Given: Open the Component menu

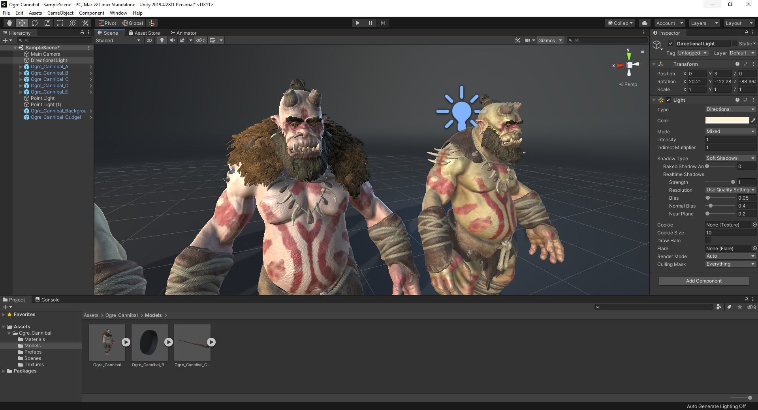Looking at the screenshot, I should click(x=92, y=13).
